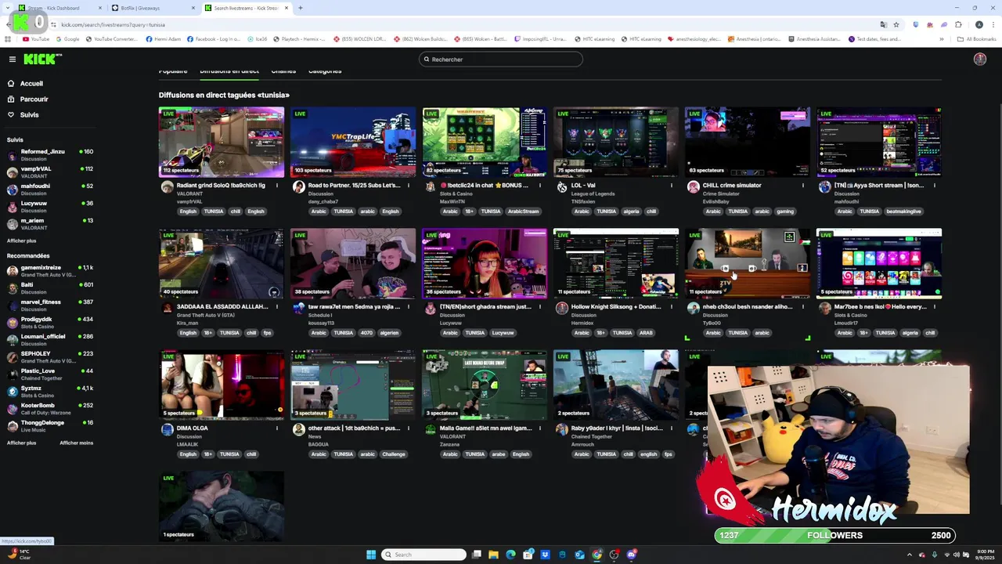
Task: Click TNSfaxien avatar beside LOL - Val
Action: pos(561,187)
